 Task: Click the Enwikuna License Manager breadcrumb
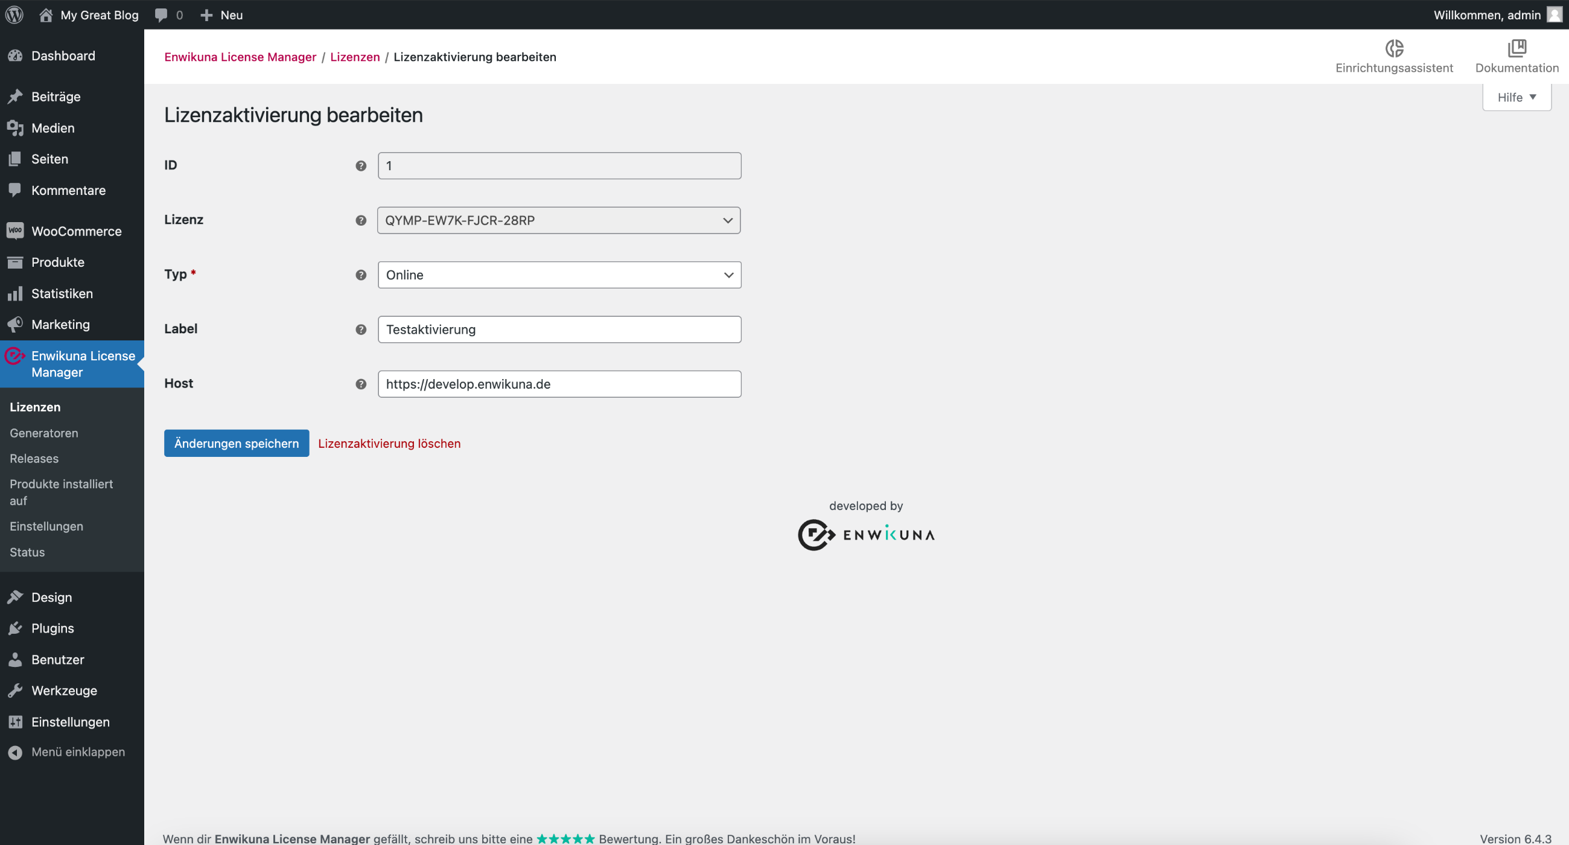240,57
